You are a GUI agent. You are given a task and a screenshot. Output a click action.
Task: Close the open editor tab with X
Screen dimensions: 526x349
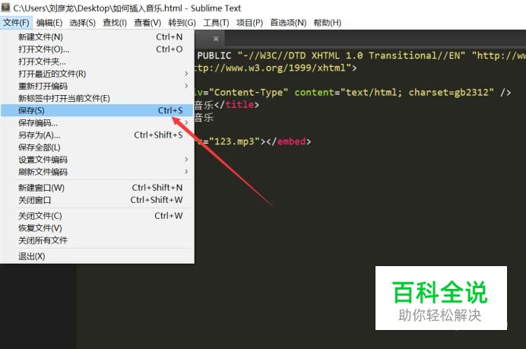click(216, 39)
